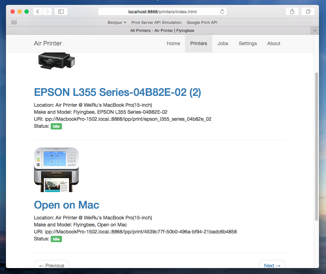Click the Location line under Open on Mac
Image resolution: width=326 pixels, height=274 pixels.
(x=93, y=218)
